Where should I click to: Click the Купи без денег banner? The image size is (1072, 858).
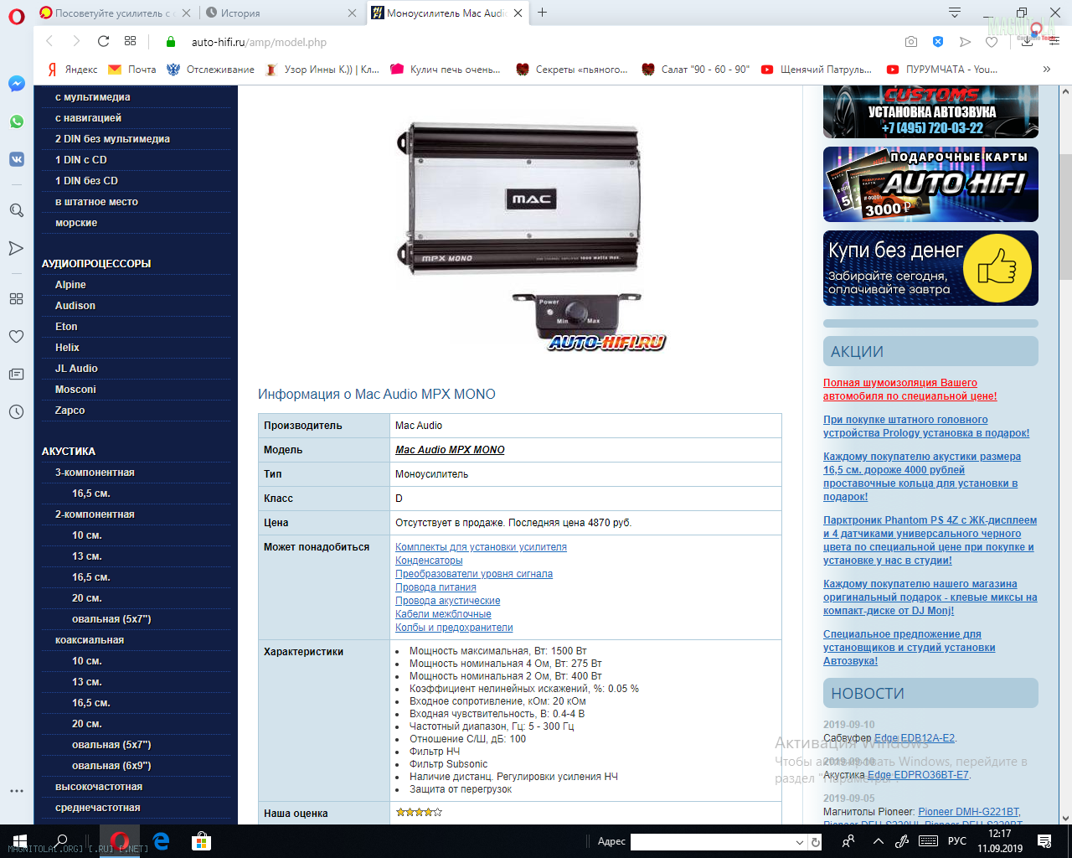[930, 268]
